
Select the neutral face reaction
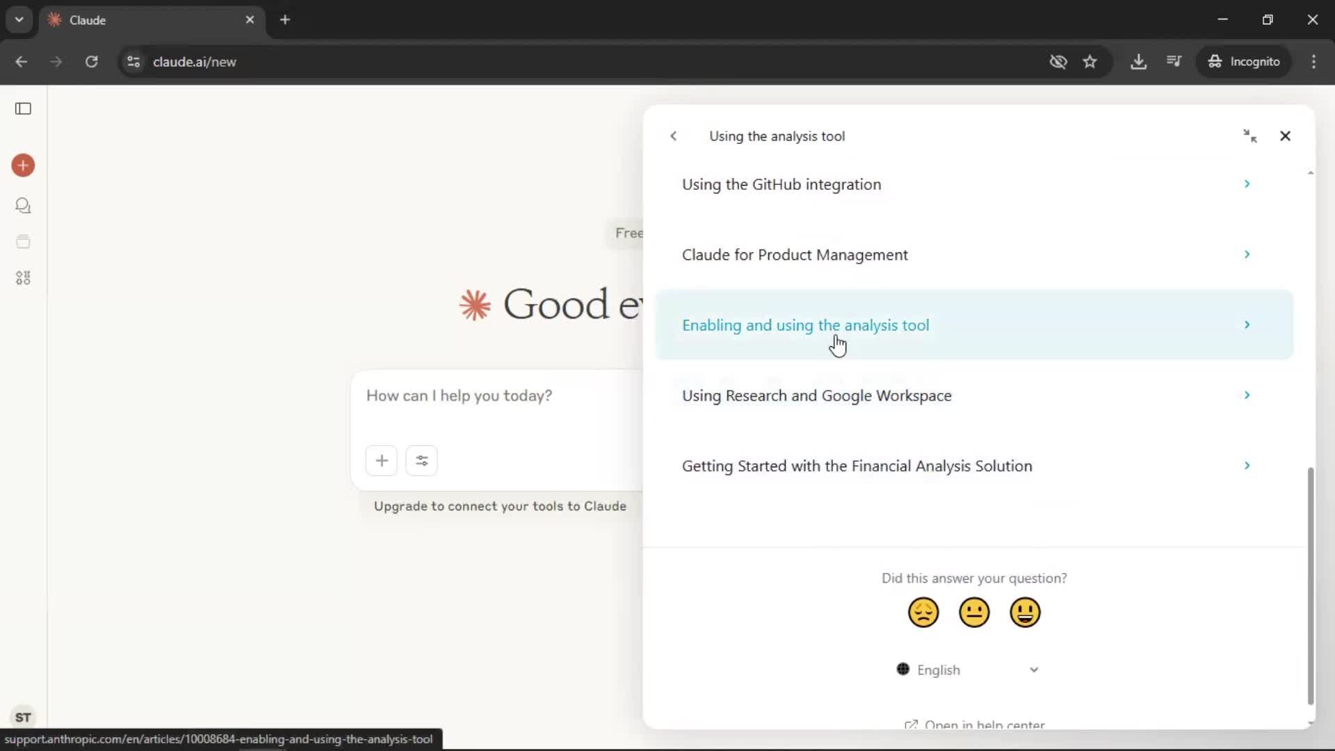point(974,613)
